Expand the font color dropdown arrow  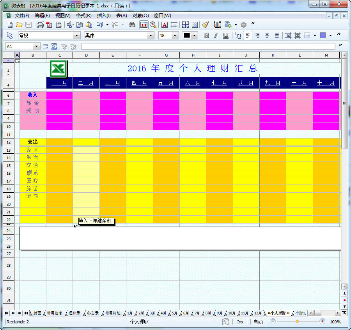(x=194, y=35)
